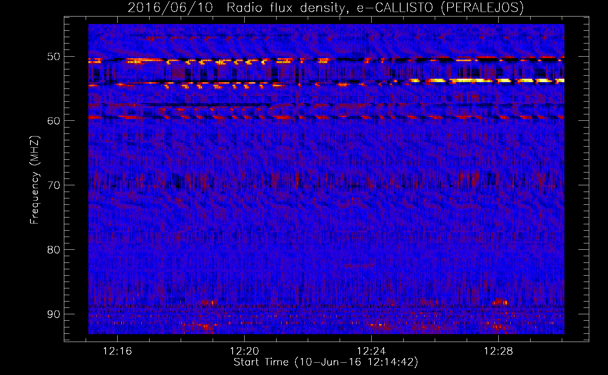The width and height of the screenshot is (608, 375).
Task: Click the 'Start Time (10-Jun-16 12:14:42)' axis label
Action: click(x=326, y=362)
